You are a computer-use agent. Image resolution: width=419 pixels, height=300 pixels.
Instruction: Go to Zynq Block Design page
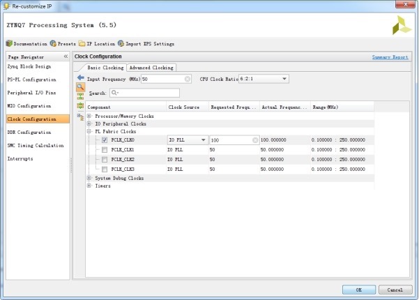tap(29, 66)
